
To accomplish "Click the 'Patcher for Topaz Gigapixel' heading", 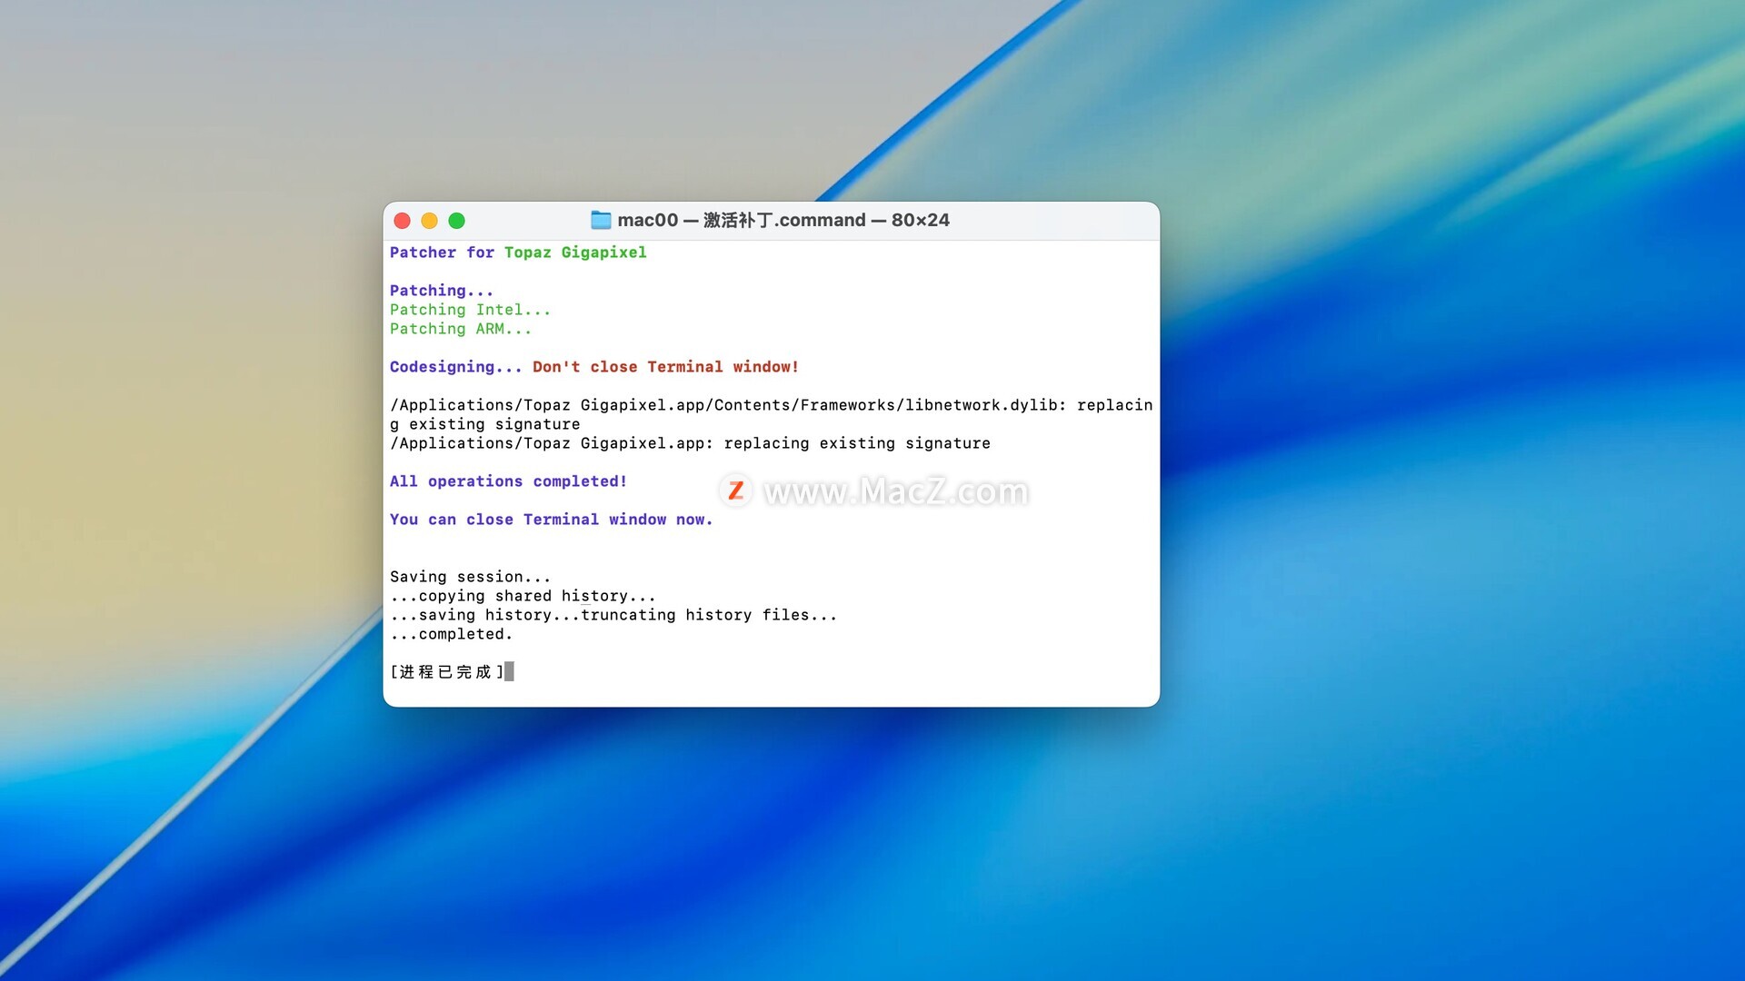I will coord(518,253).
